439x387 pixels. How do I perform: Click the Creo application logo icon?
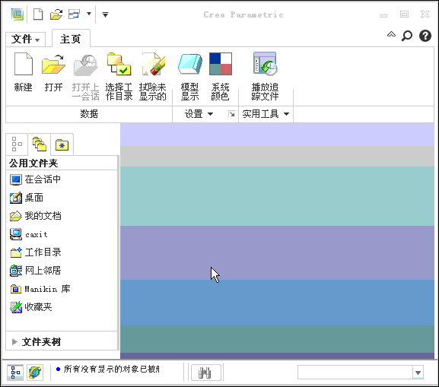tap(17, 14)
